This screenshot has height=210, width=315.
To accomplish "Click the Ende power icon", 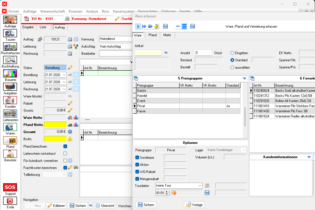I will 10,201.
